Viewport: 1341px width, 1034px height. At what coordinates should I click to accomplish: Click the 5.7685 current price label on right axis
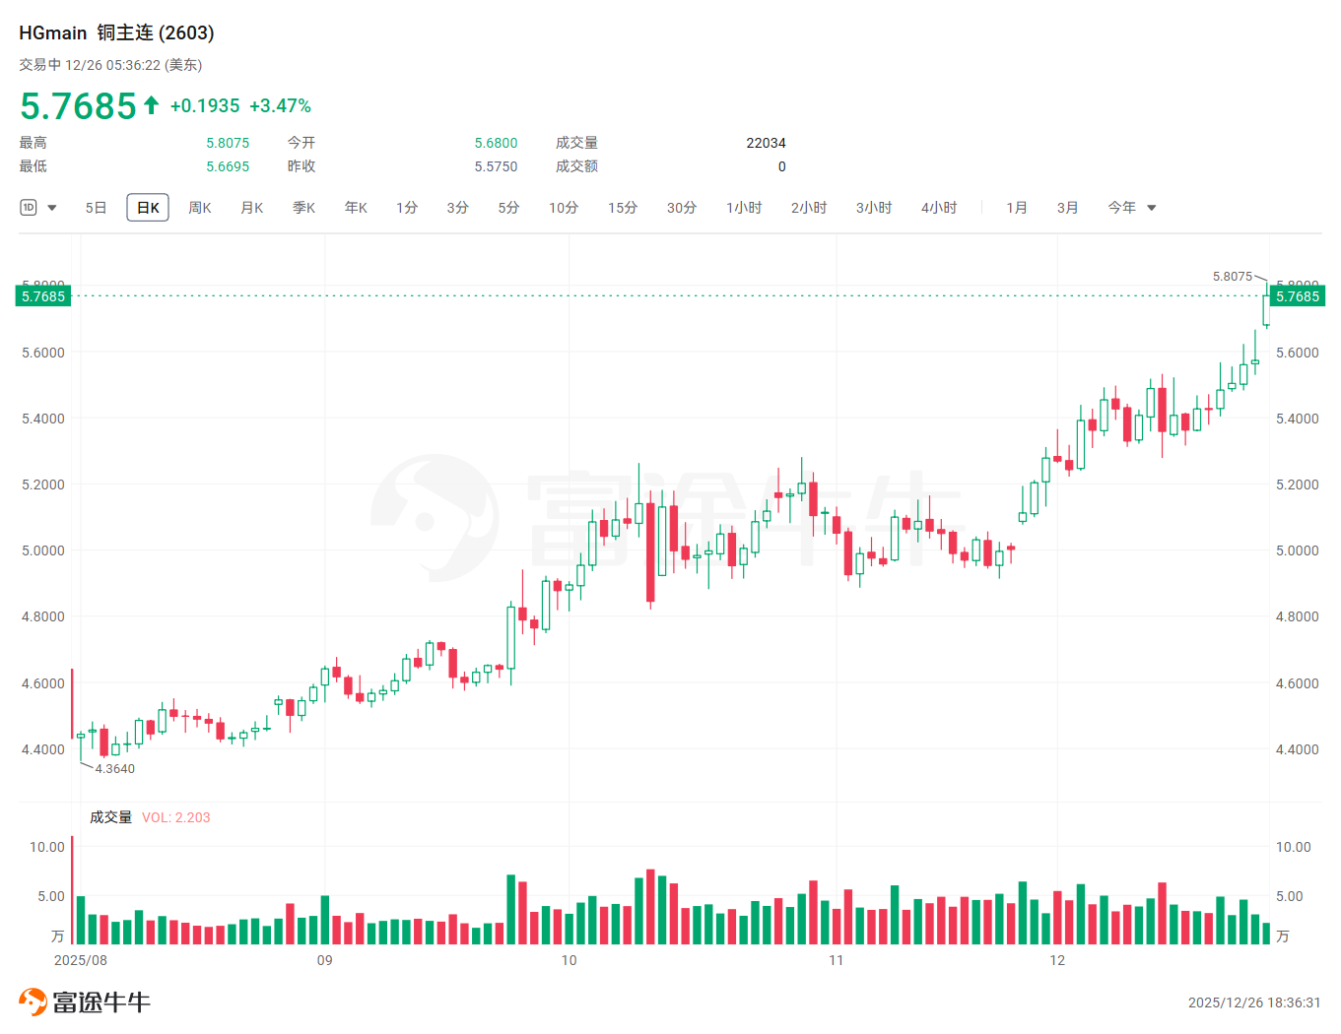click(1297, 296)
